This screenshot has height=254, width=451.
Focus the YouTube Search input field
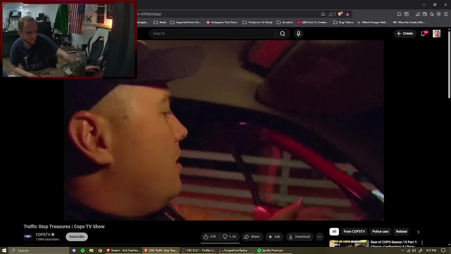[x=212, y=34]
